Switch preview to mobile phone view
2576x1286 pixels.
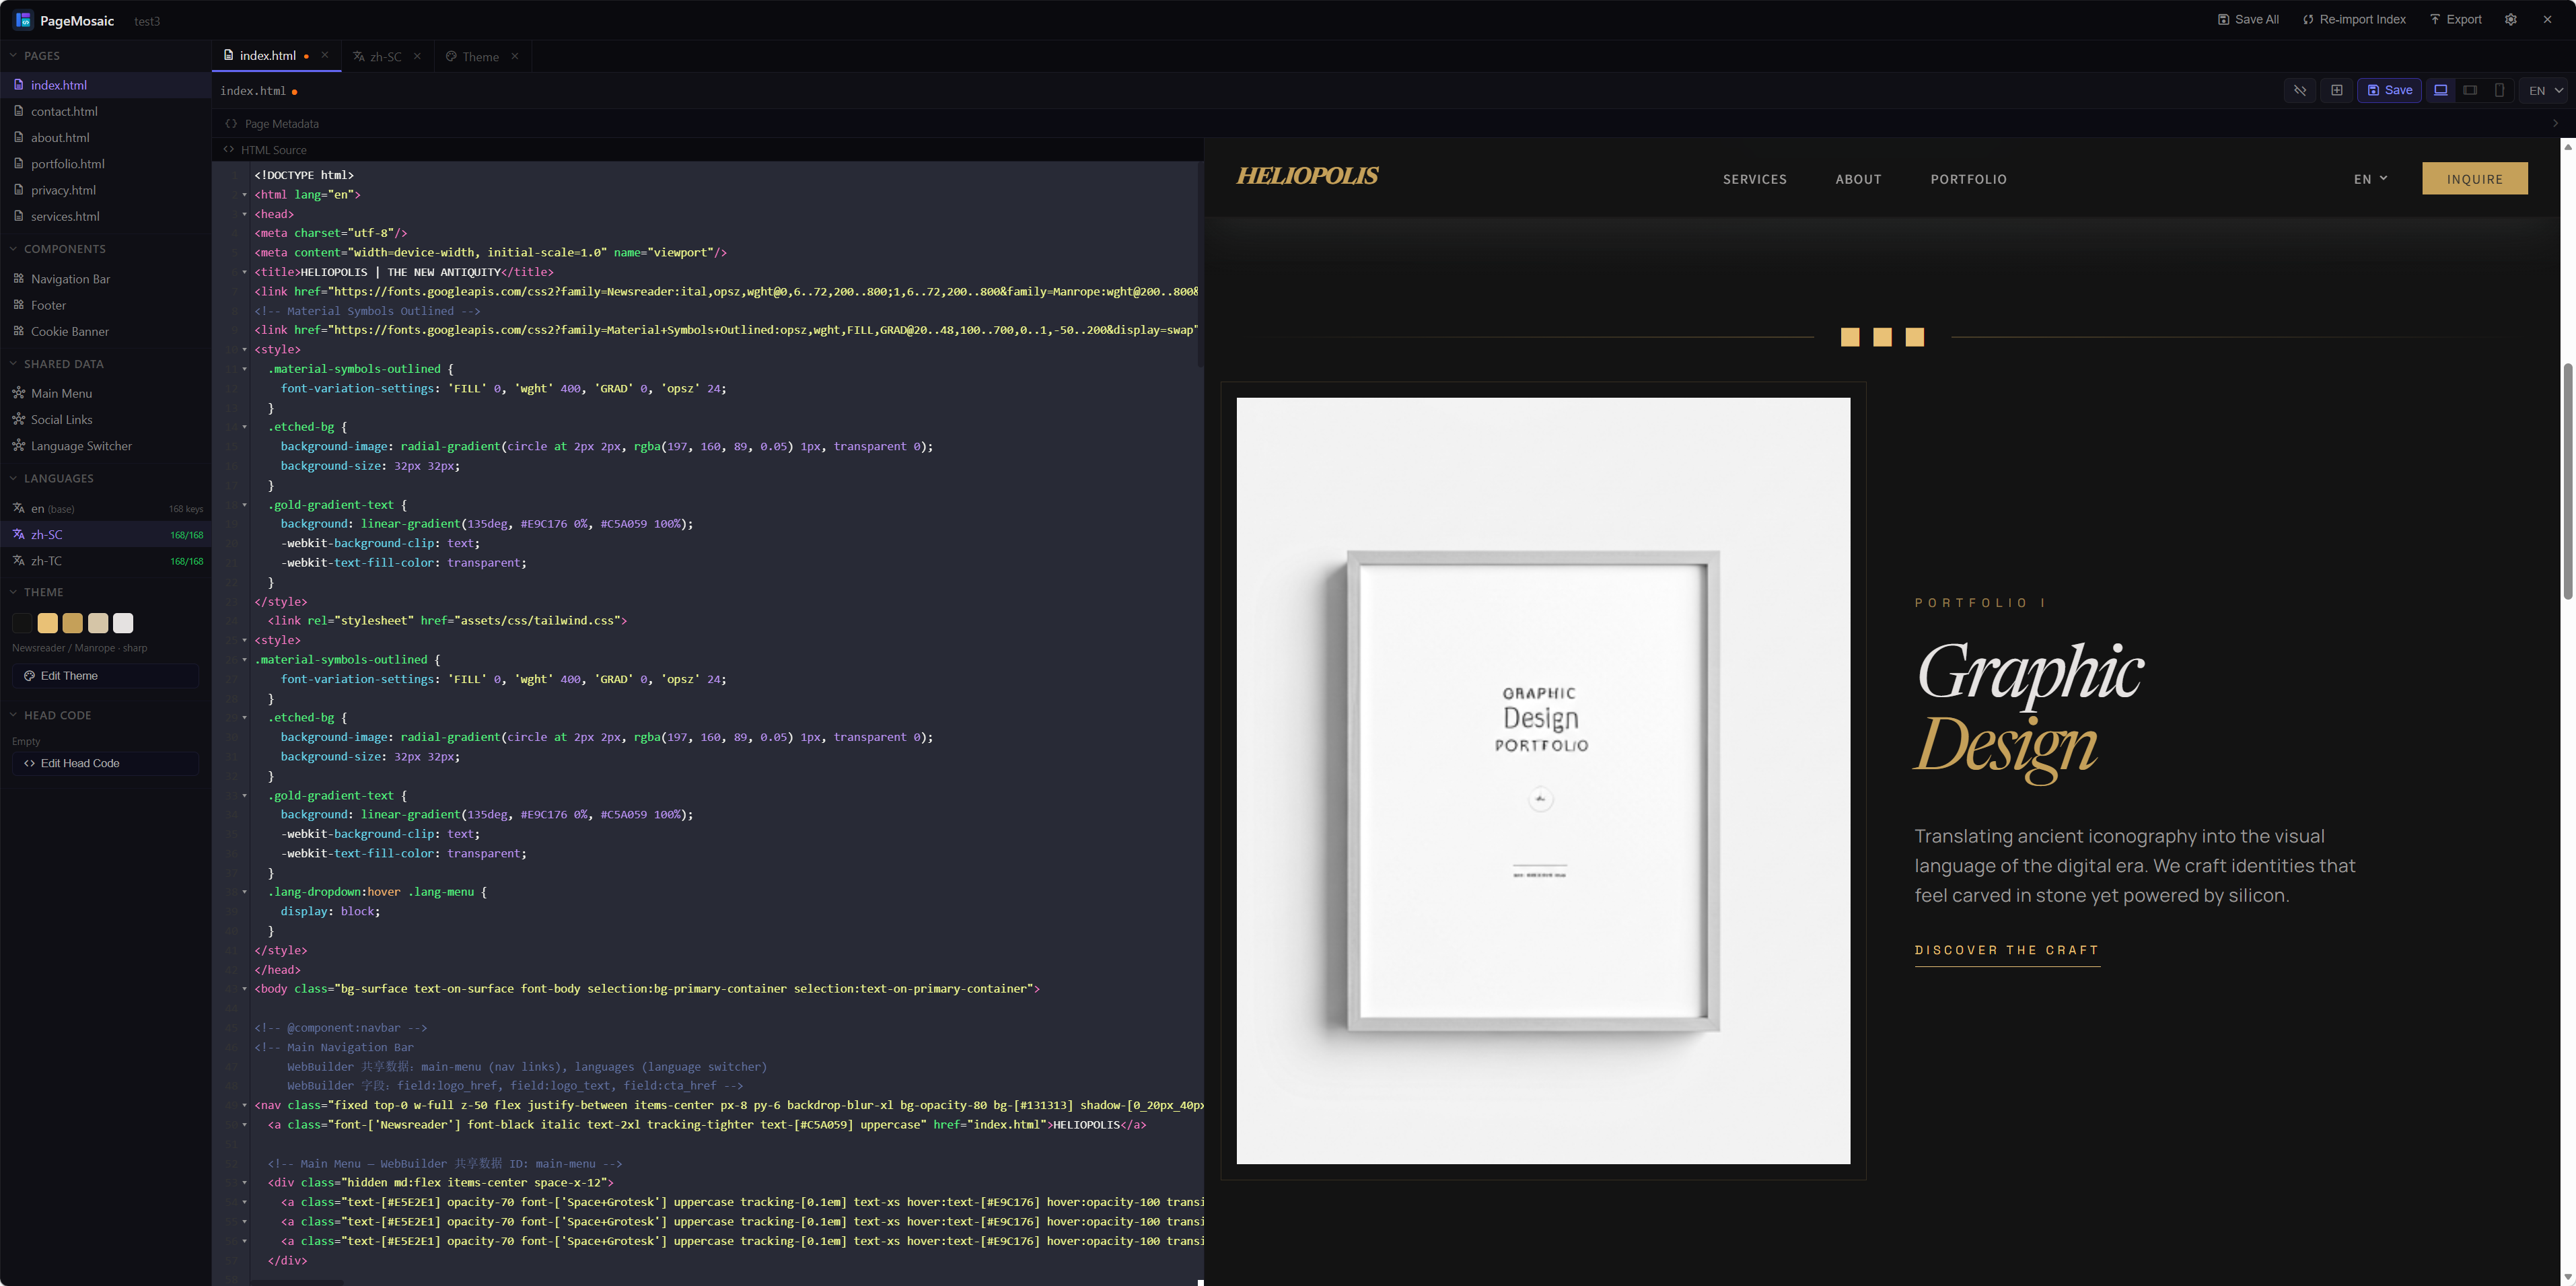point(2500,90)
